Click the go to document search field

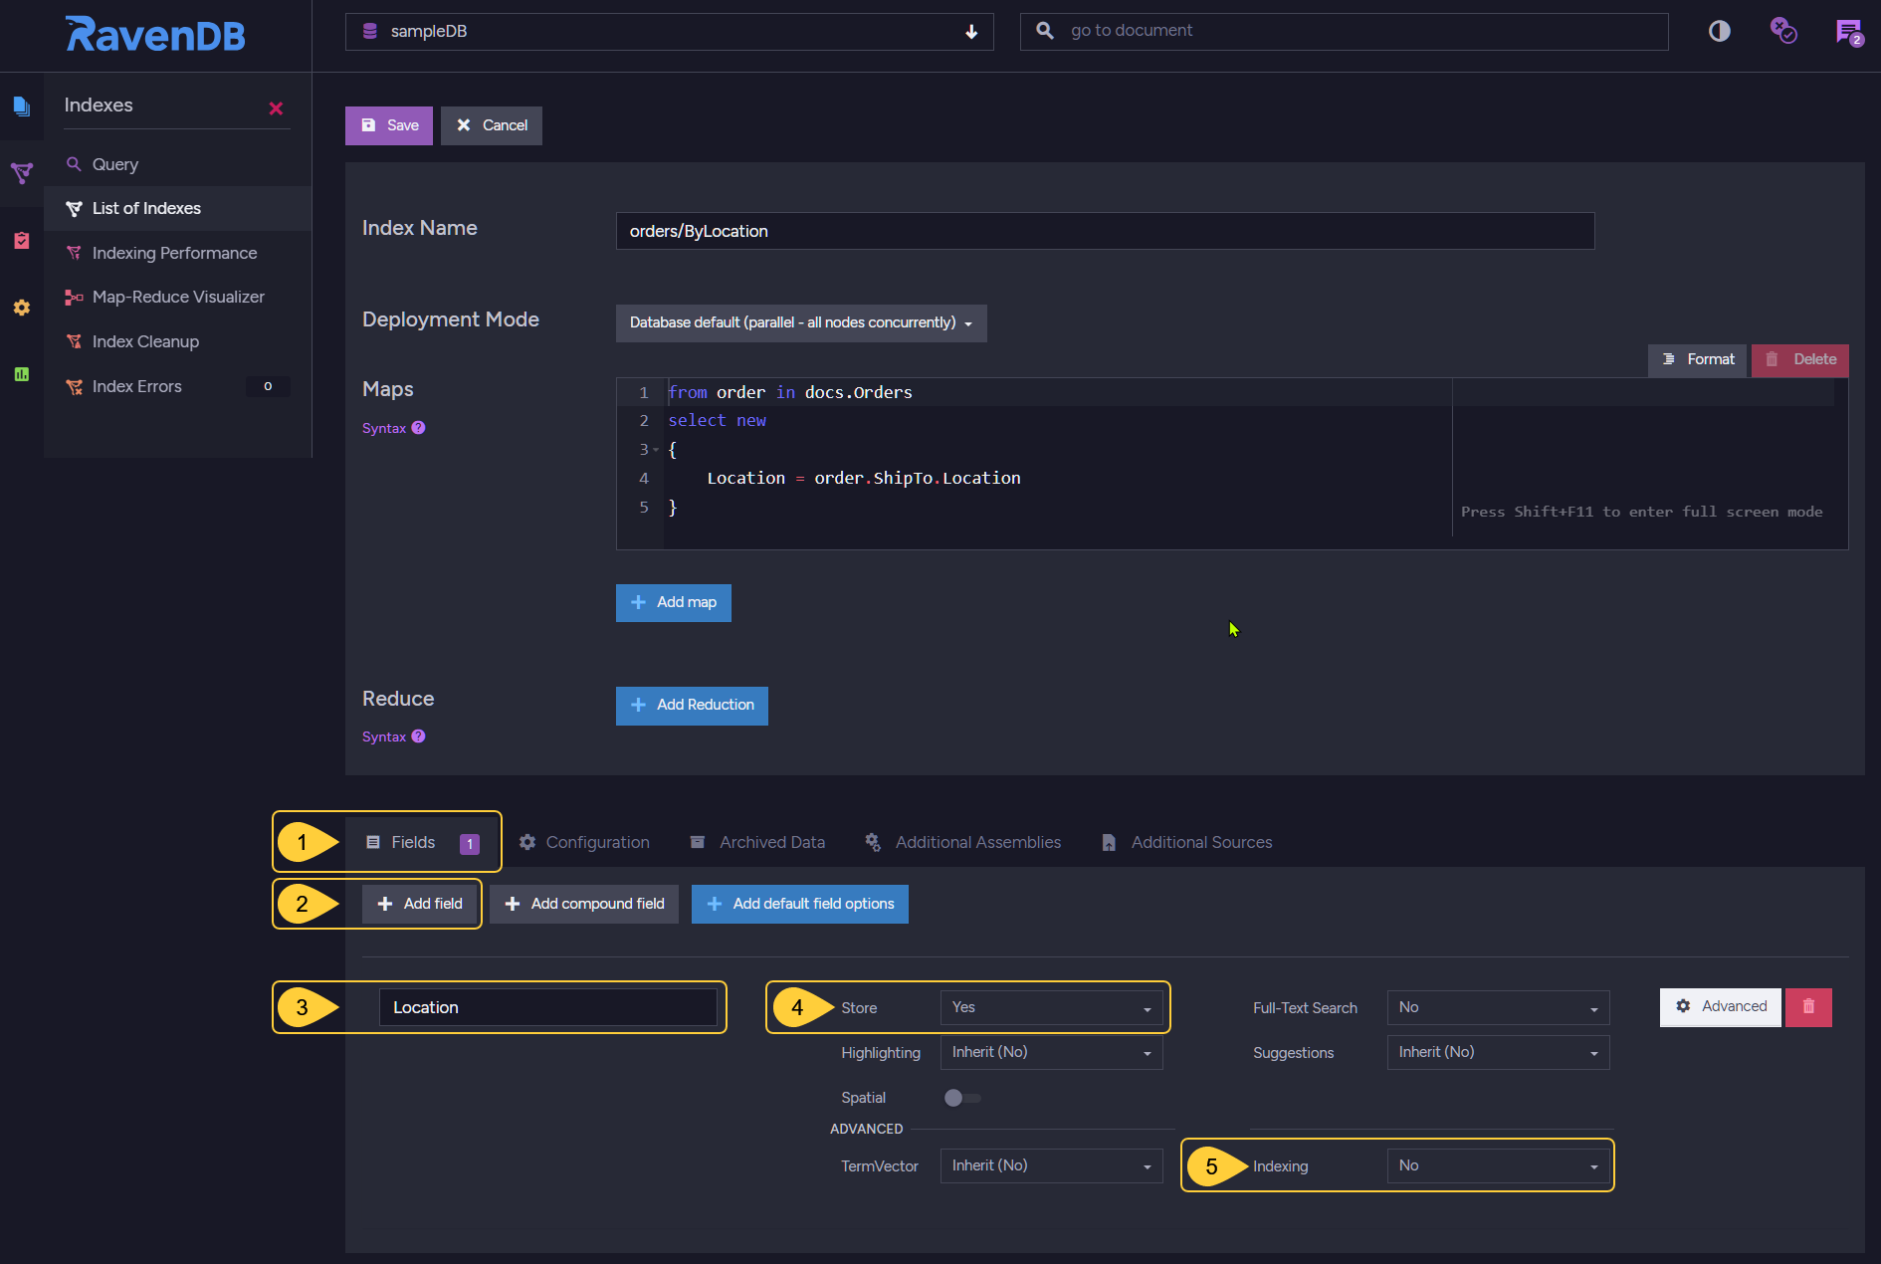1344,32
